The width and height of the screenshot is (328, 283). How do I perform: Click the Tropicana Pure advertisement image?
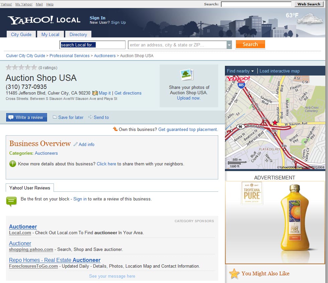click(x=275, y=223)
